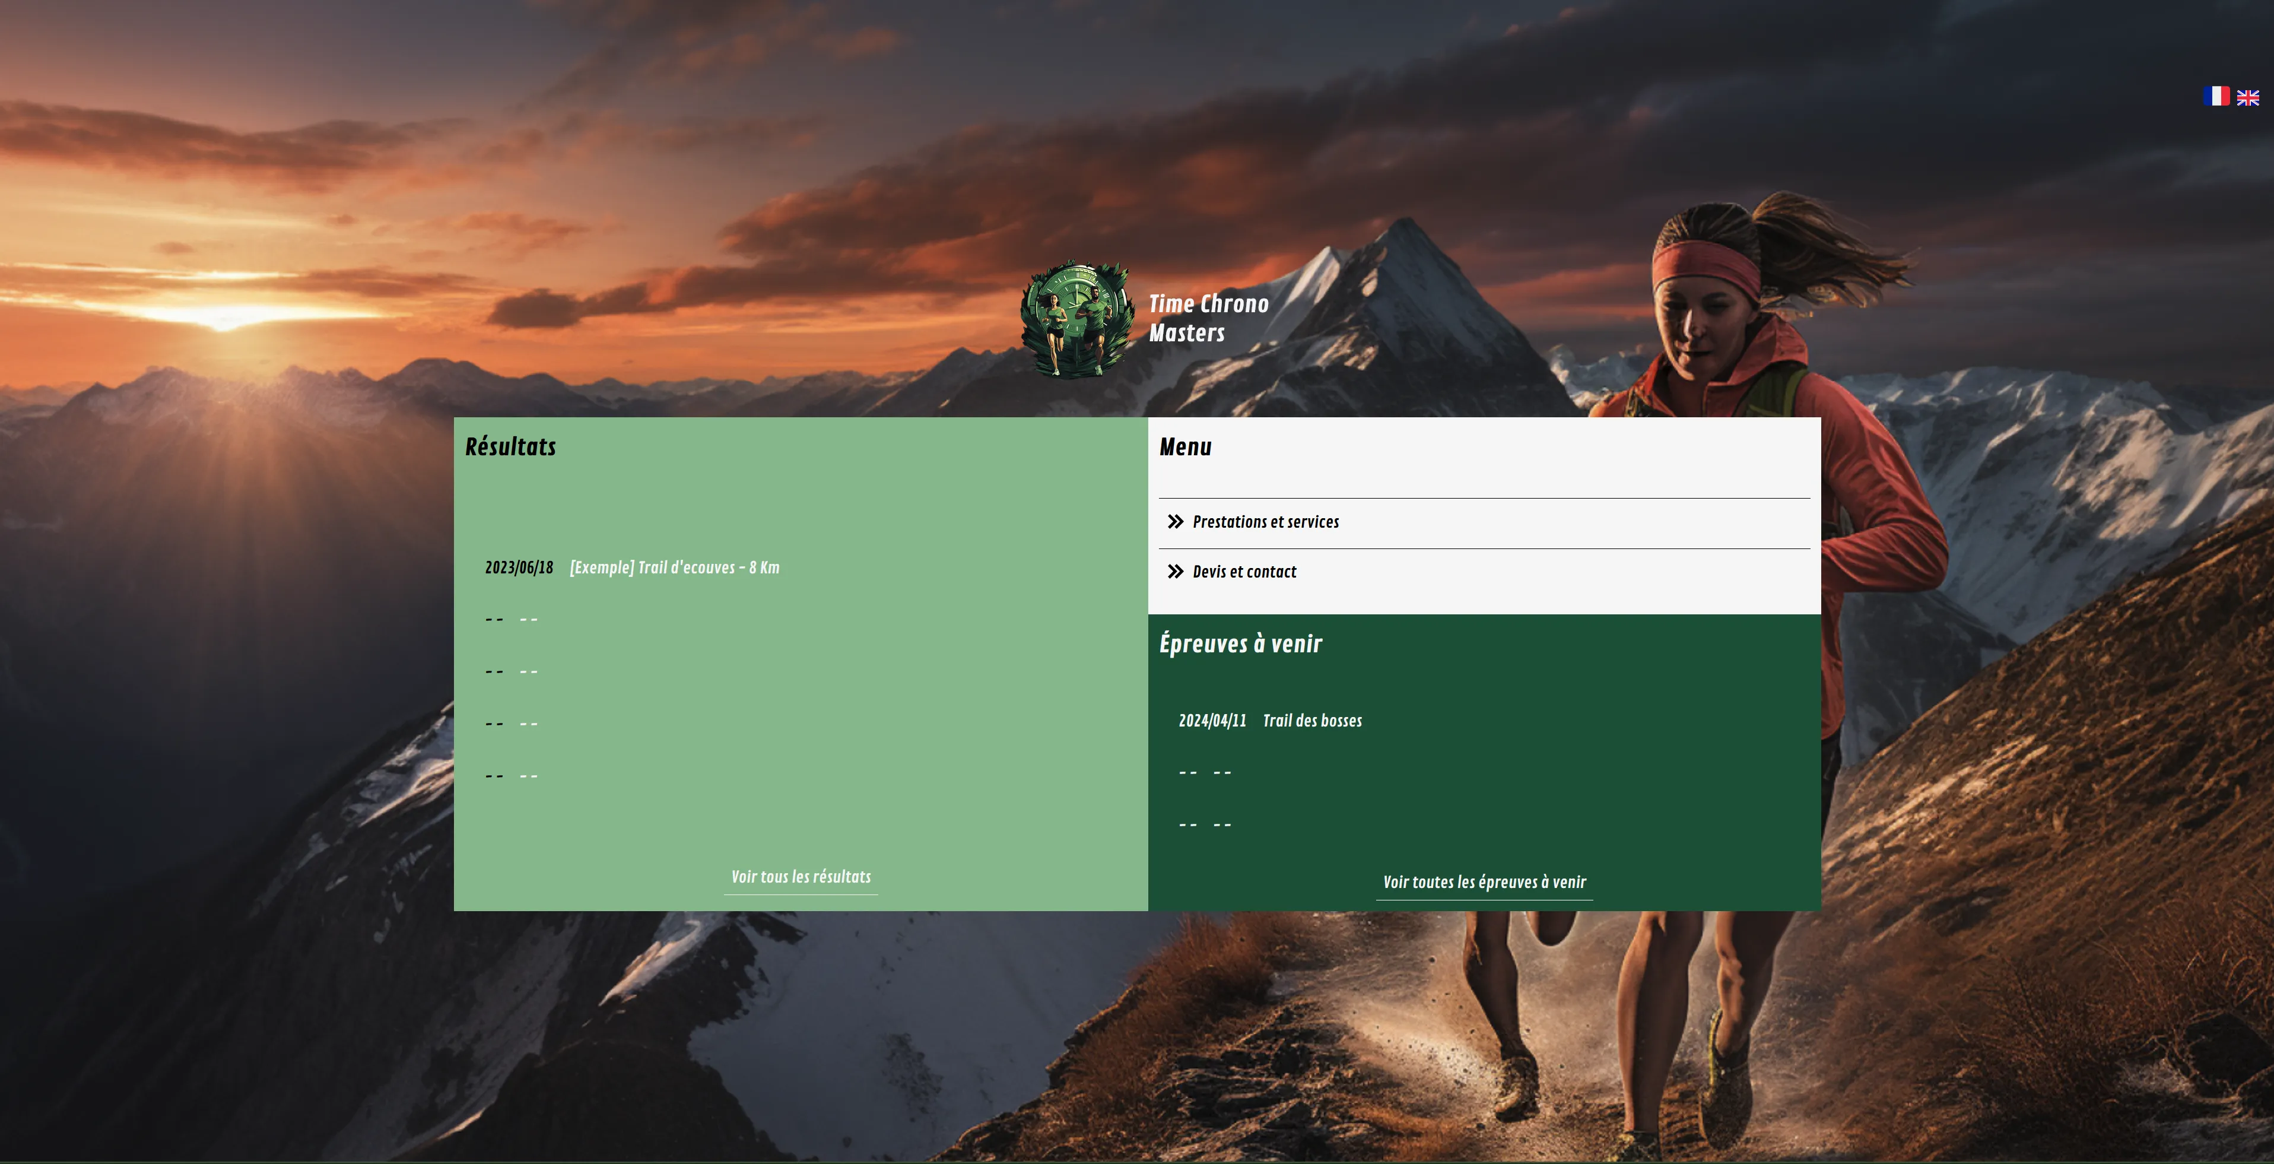This screenshot has width=2274, height=1164.
Task: Open the Trail des bosses event
Action: [1312, 721]
